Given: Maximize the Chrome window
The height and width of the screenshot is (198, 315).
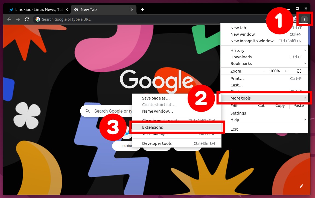Looking at the screenshot, I should (297, 8).
